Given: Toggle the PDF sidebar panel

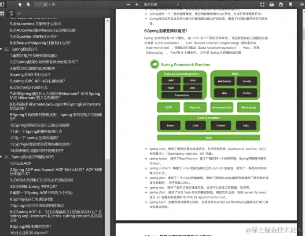Looking at the screenshot, I should [2, 4].
